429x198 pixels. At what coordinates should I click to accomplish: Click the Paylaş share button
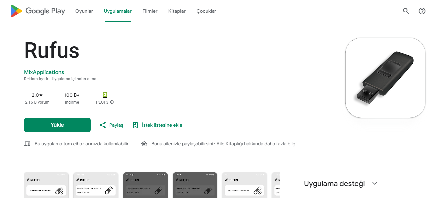[x=111, y=125]
